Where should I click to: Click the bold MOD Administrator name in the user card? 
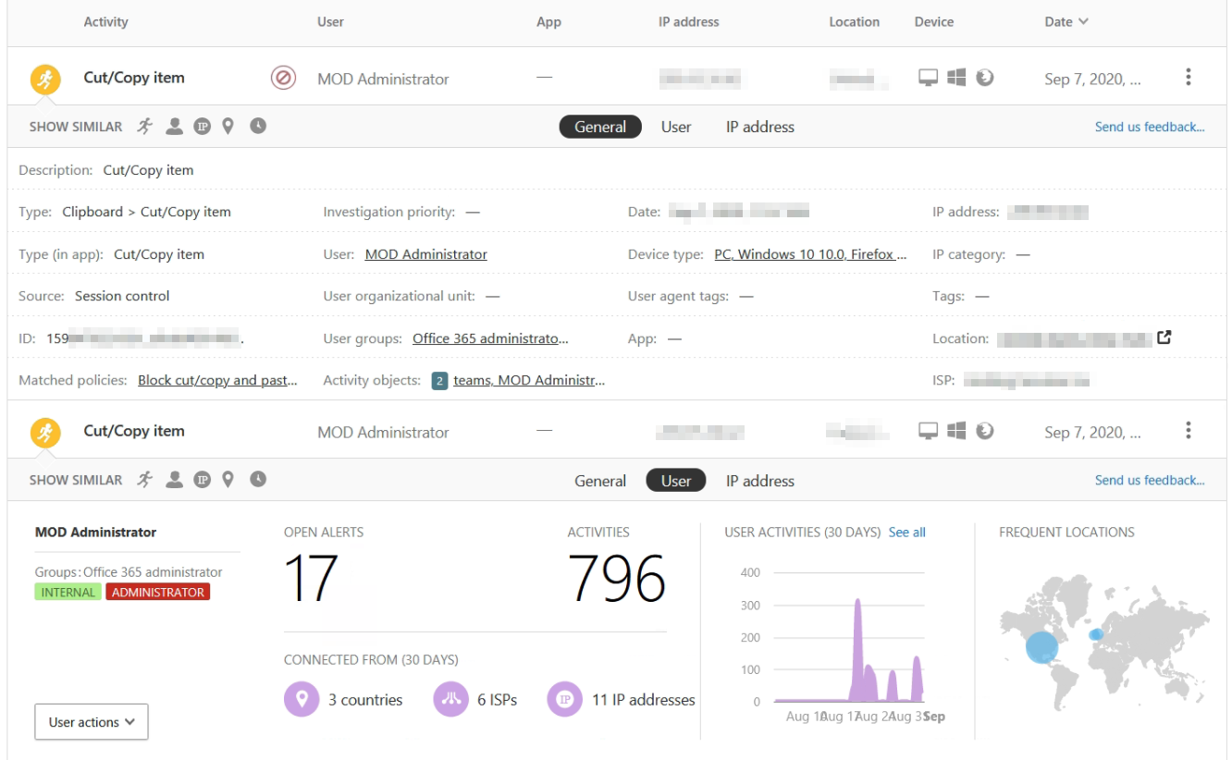[96, 532]
